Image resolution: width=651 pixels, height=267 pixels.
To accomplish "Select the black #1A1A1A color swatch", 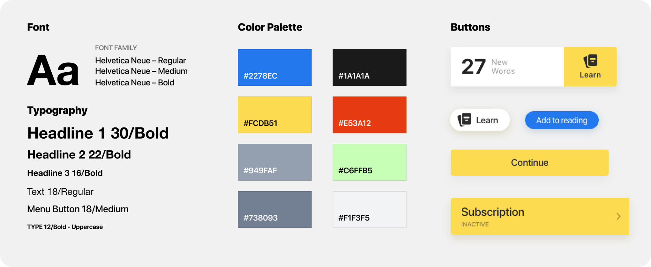I will click(369, 68).
